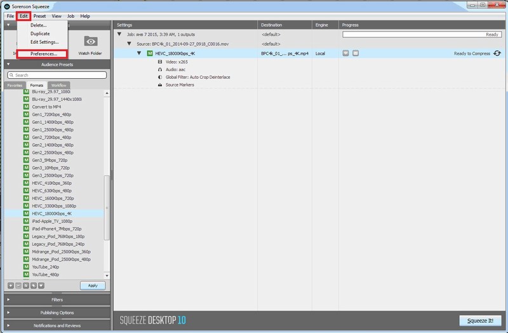Expand the Notifications and Reviews panel
The image size is (508, 333).
click(8, 325)
